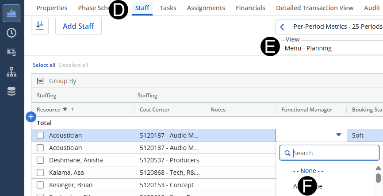Open the financials money icon in sidebar

point(11,52)
